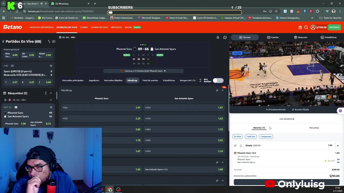Open Chrome tab search dropdown arrow
The height and width of the screenshot is (193, 344).
pos(3,4)
